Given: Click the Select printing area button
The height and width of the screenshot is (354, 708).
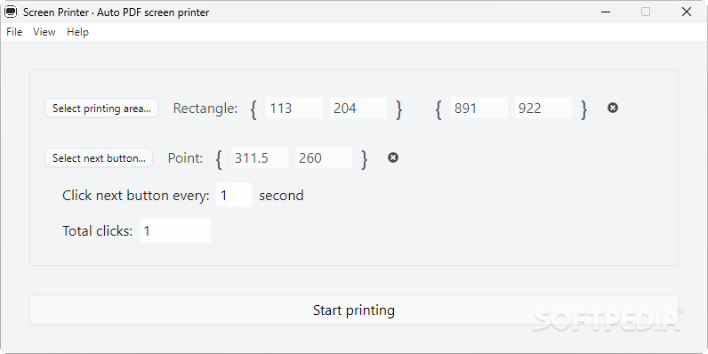Looking at the screenshot, I should pyautogui.click(x=101, y=109).
